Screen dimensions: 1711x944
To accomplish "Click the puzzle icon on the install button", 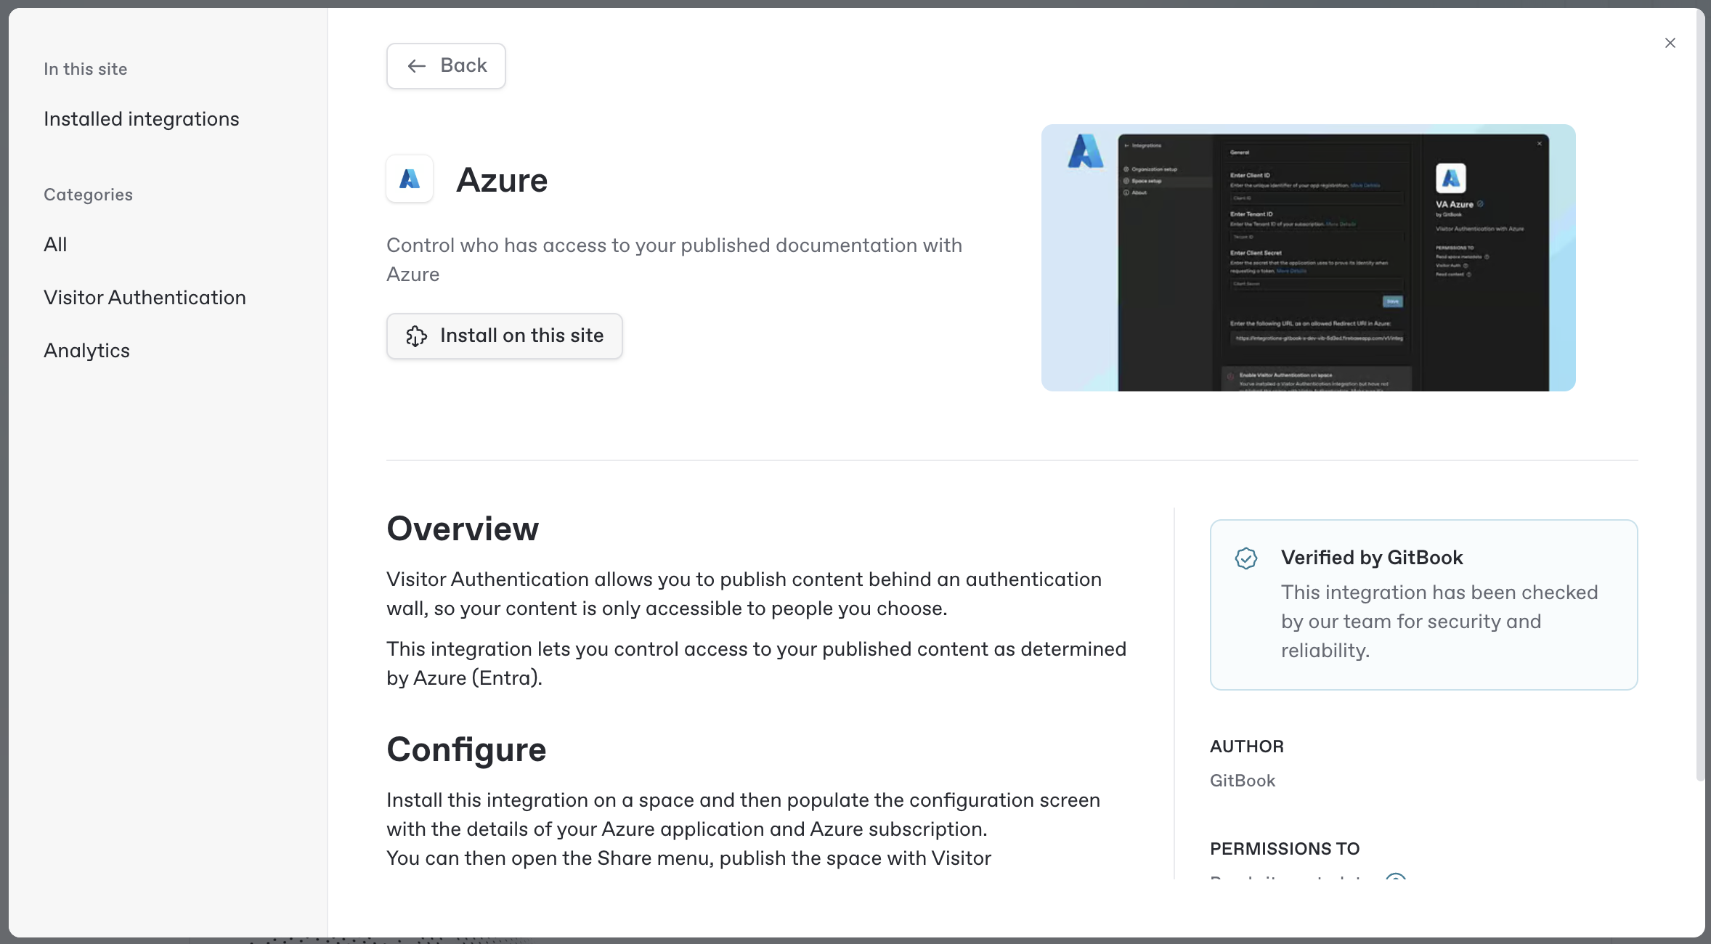I will pos(416,336).
